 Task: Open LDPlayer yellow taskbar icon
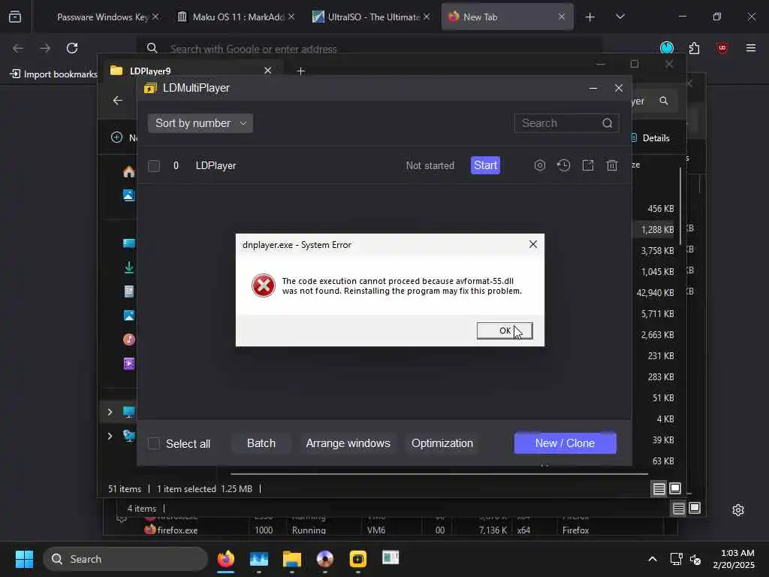(358, 559)
